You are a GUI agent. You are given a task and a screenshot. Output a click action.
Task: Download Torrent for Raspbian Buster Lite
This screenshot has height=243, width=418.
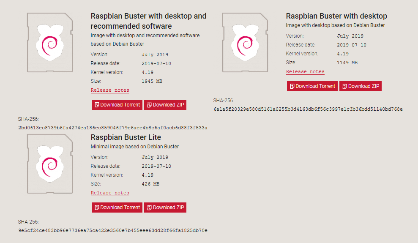click(x=117, y=208)
